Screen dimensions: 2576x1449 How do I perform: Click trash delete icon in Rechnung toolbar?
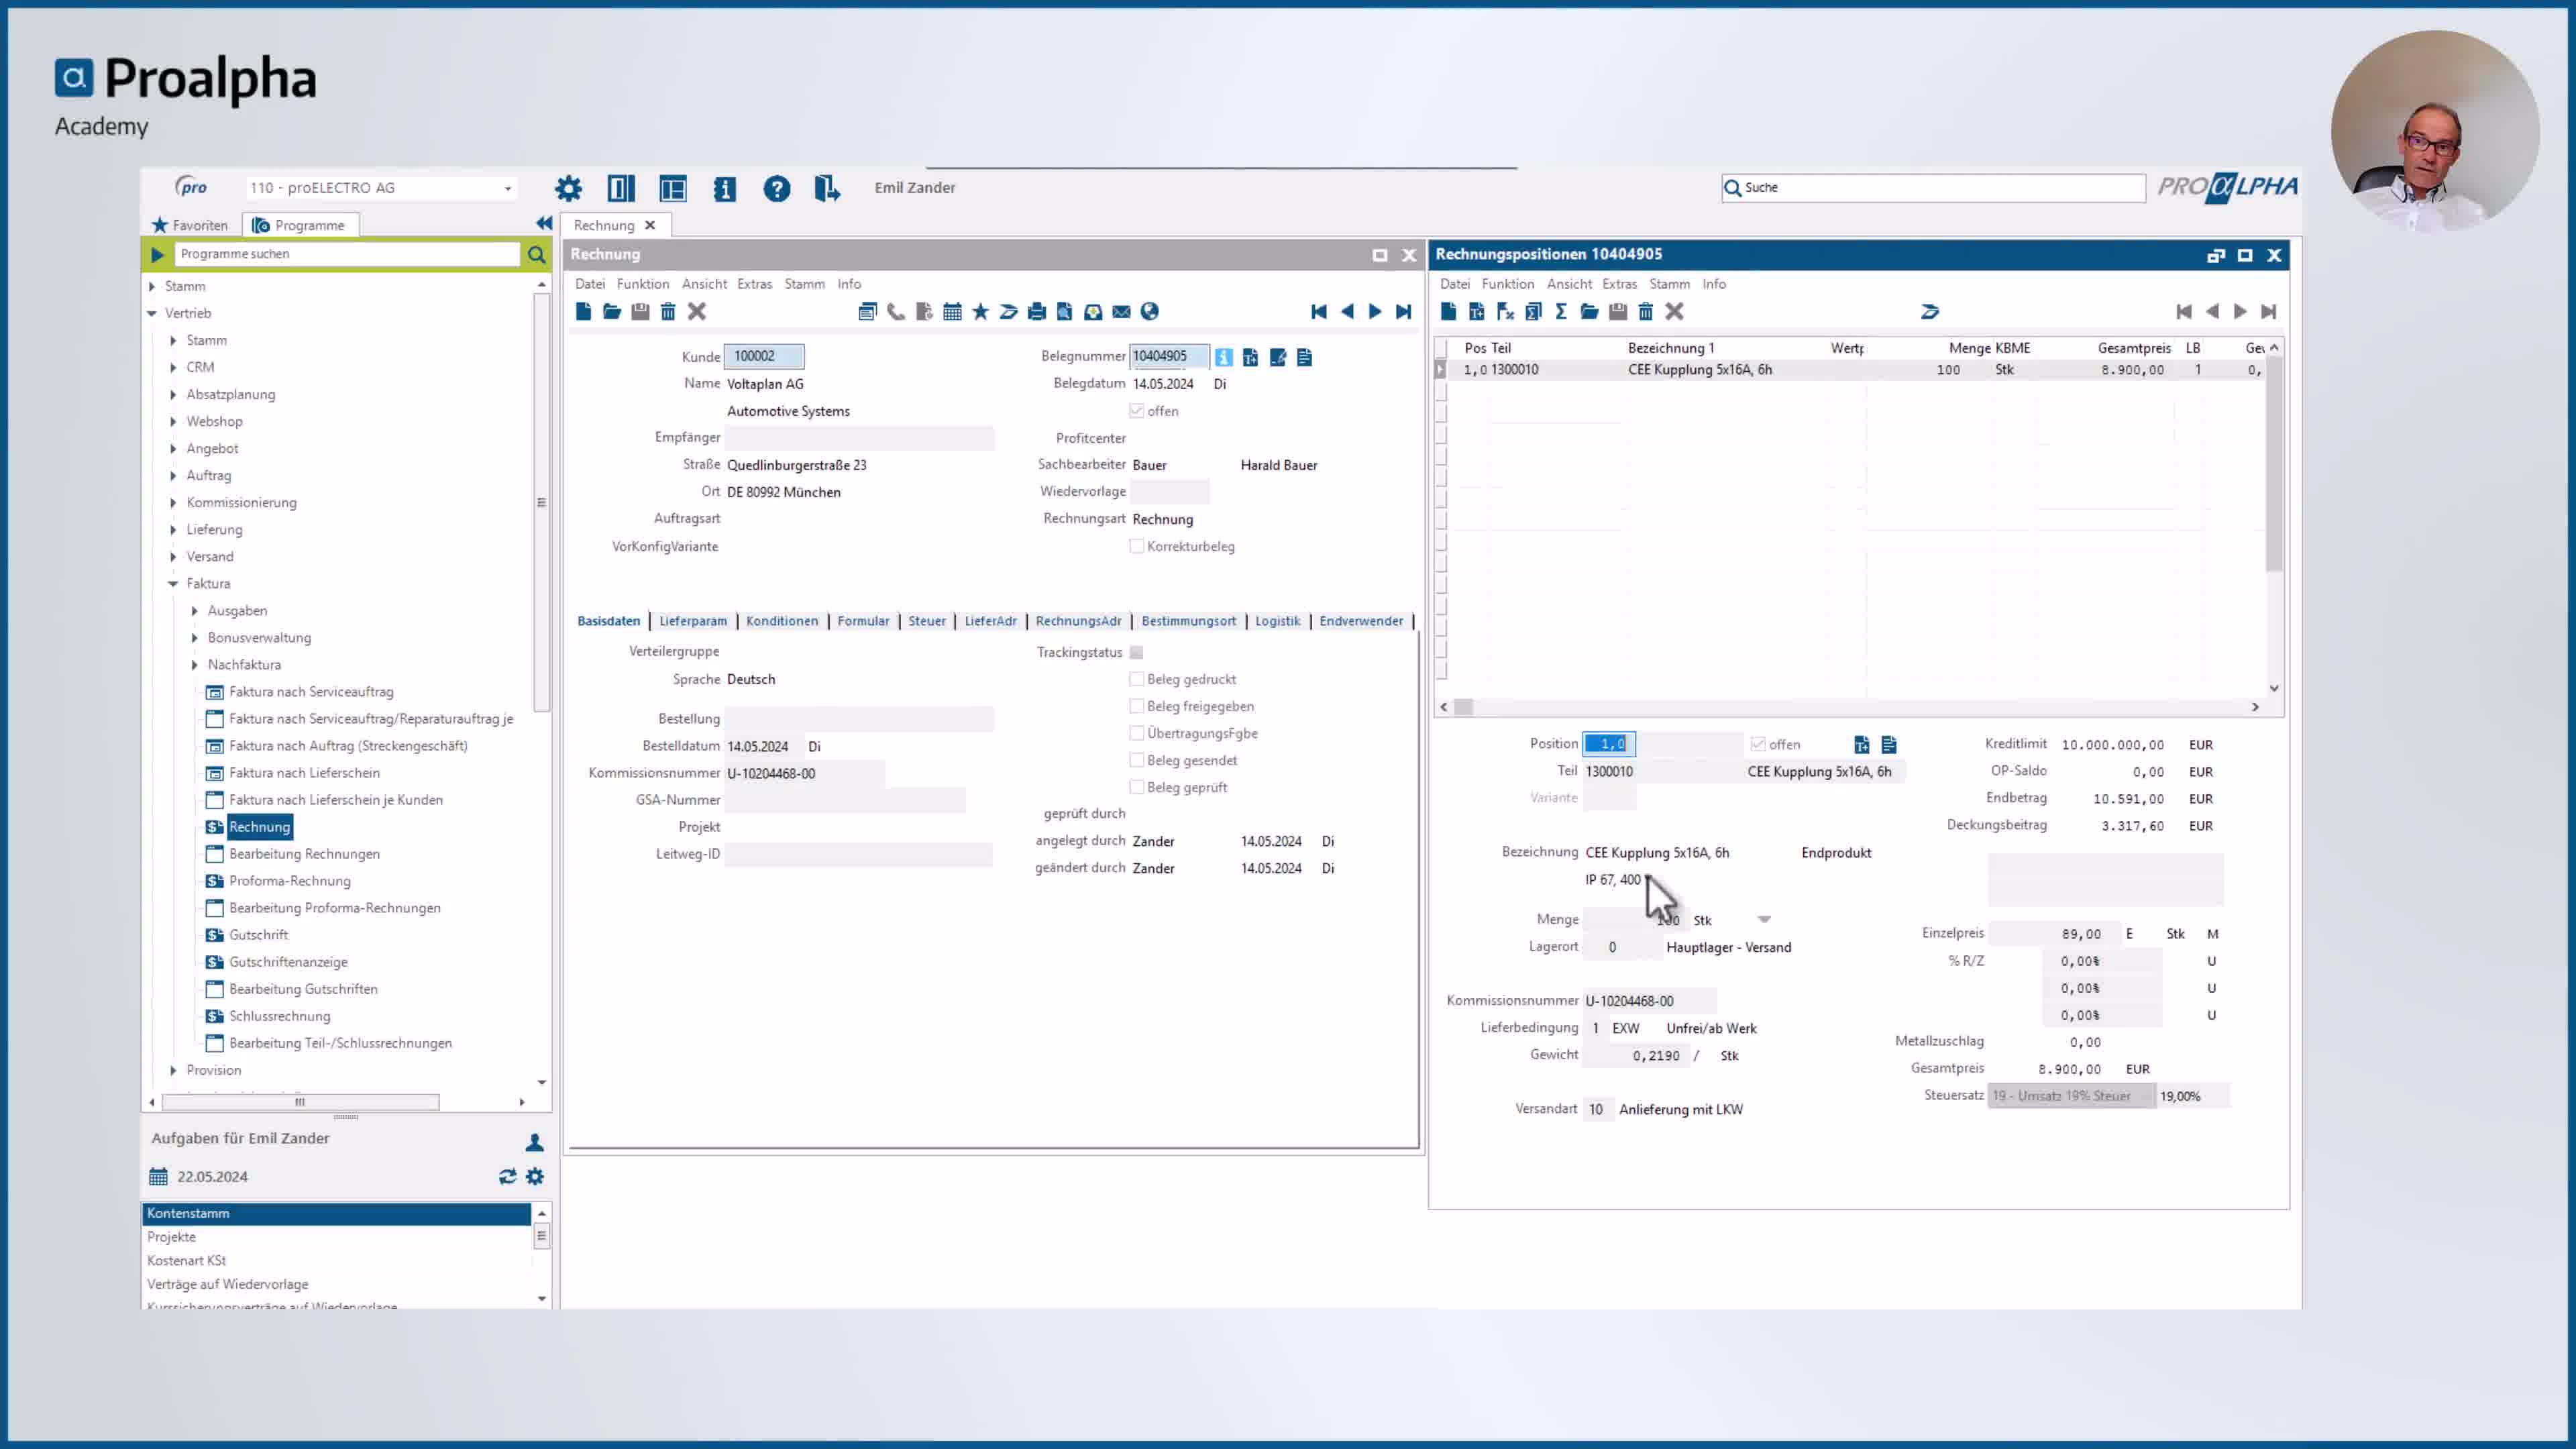[668, 312]
